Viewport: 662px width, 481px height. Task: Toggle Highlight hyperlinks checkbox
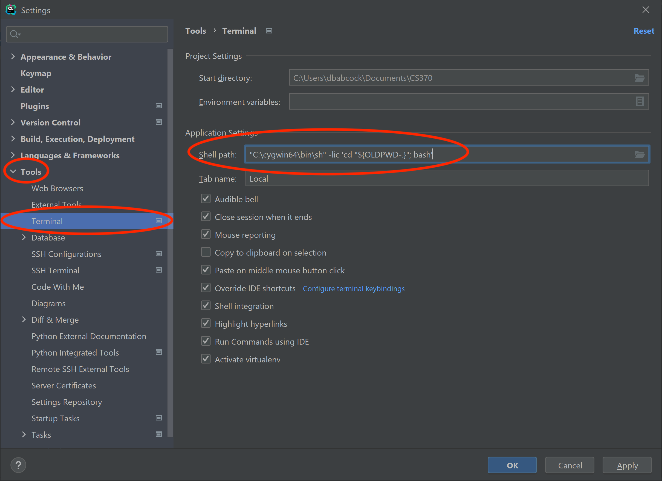click(x=206, y=324)
